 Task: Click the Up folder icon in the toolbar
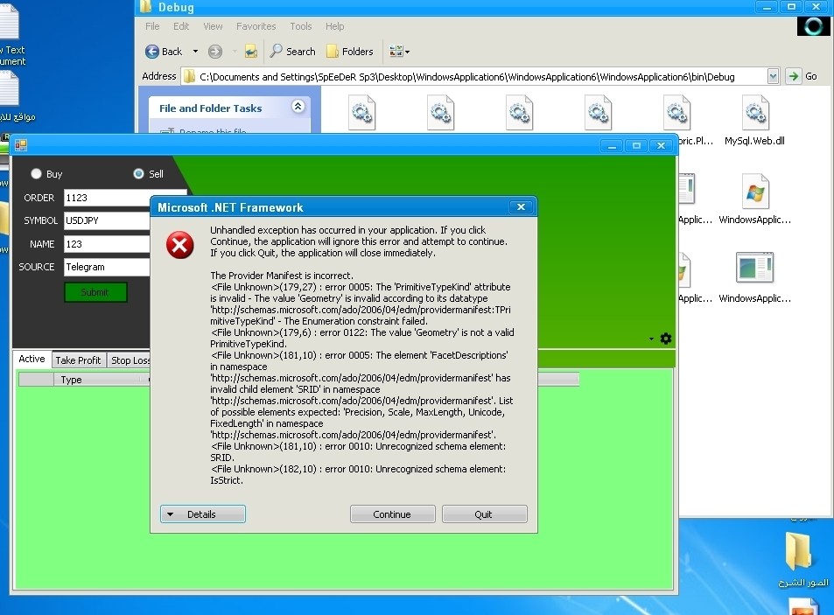(250, 52)
